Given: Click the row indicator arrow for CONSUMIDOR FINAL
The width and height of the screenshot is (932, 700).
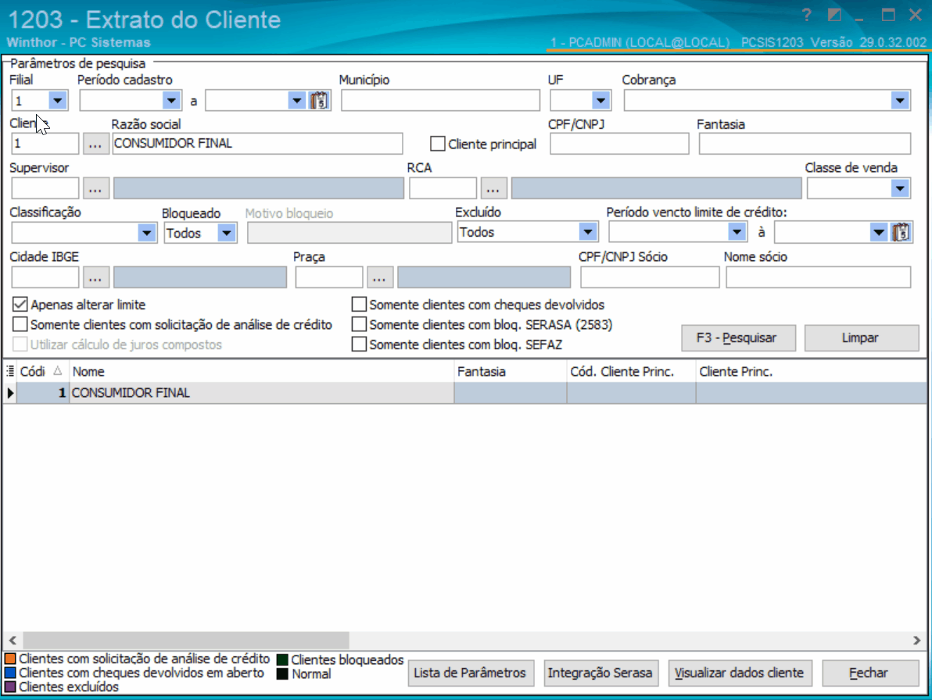Looking at the screenshot, I should pos(10,393).
